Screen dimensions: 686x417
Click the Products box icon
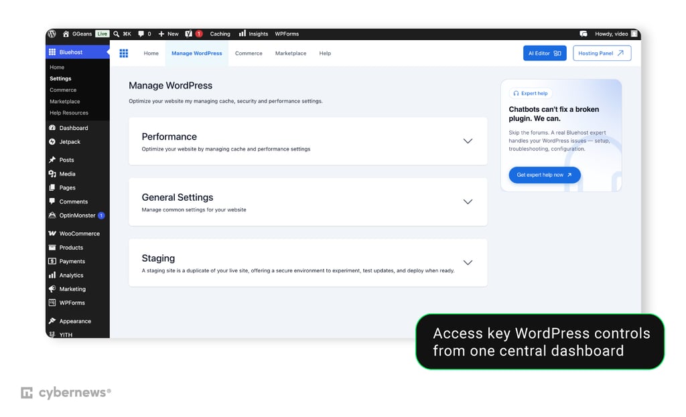click(x=52, y=248)
